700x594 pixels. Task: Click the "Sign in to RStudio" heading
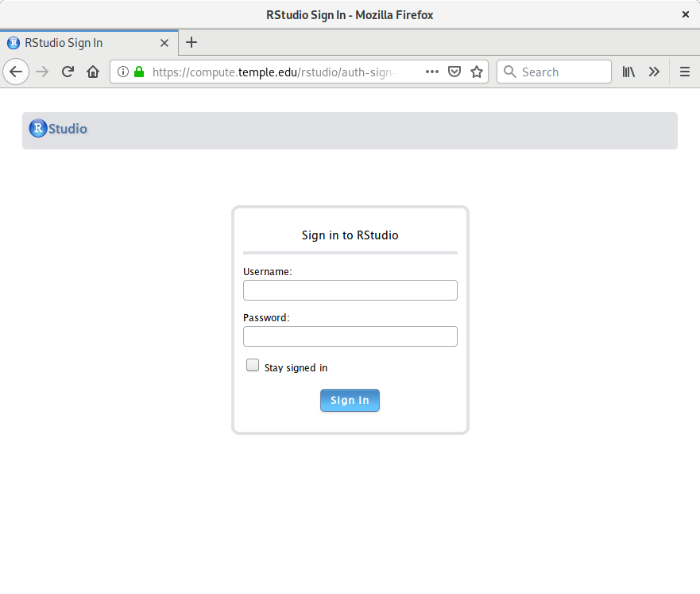pos(350,235)
